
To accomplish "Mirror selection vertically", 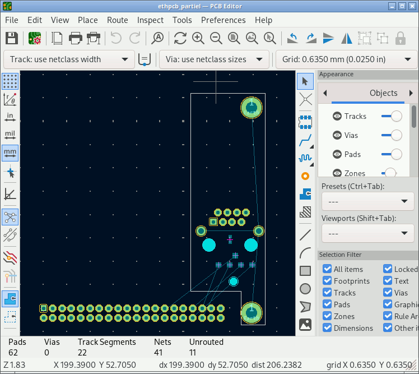I will [x=328, y=38].
